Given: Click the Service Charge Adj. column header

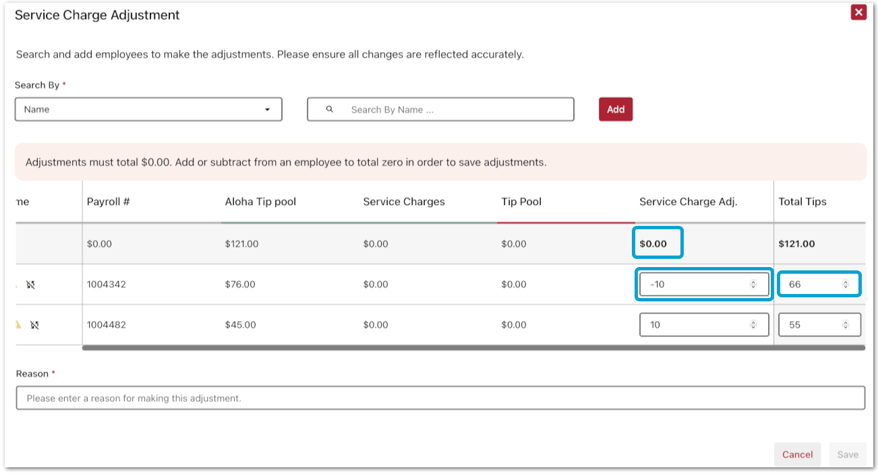Looking at the screenshot, I should 688,202.
